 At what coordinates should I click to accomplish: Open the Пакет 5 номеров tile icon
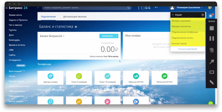[x=79, y=76]
